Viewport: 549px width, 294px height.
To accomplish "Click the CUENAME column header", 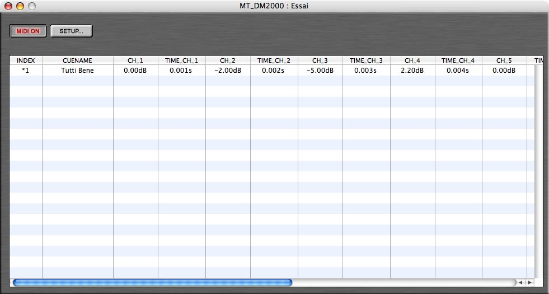I will coord(77,60).
